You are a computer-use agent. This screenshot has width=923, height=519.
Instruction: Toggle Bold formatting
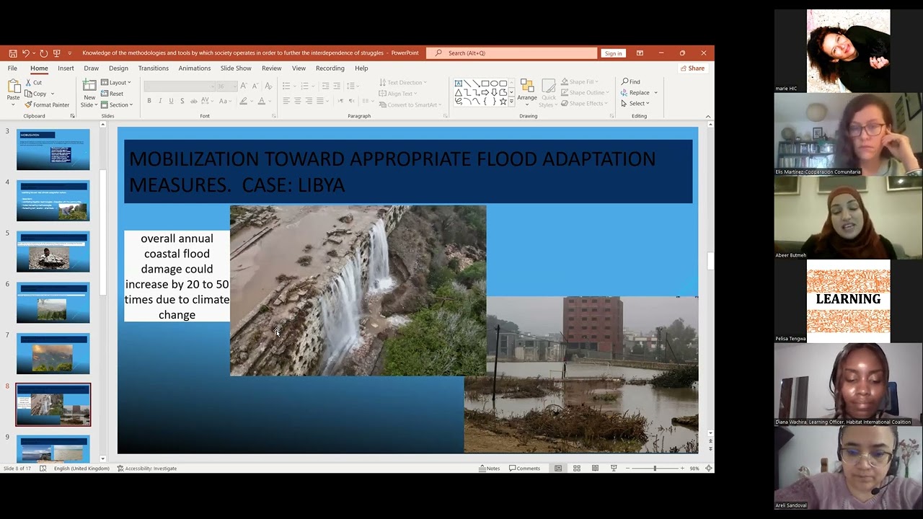149,101
